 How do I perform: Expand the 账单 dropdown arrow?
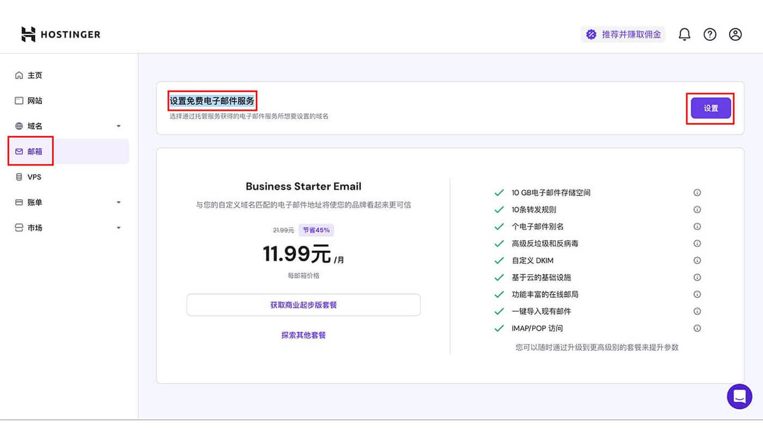(119, 203)
